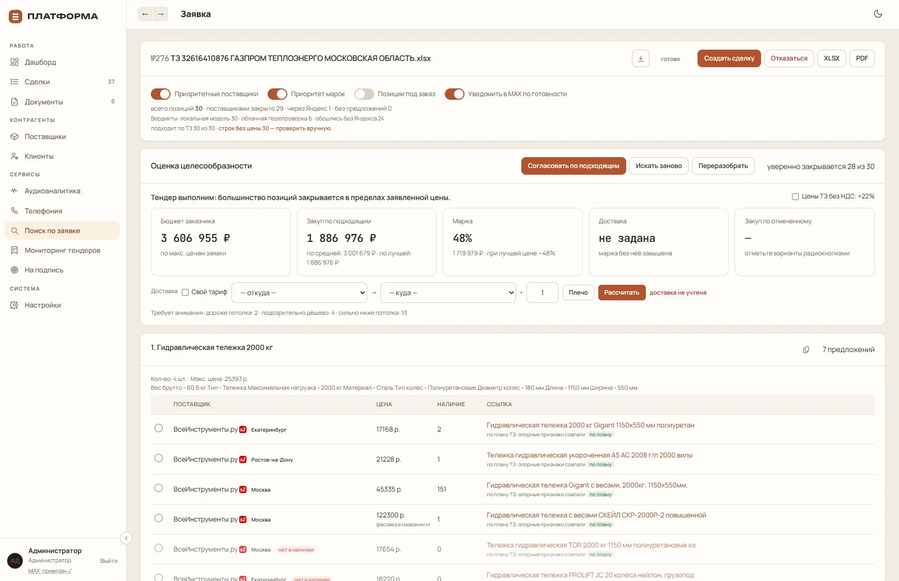Copy position 1 with the copy icon
The width and height of the screenshot is (899, 581).
(806, 350)
